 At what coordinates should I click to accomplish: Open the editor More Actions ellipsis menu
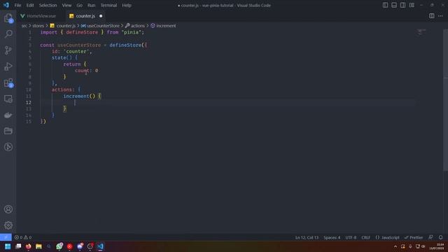(440, 16)
